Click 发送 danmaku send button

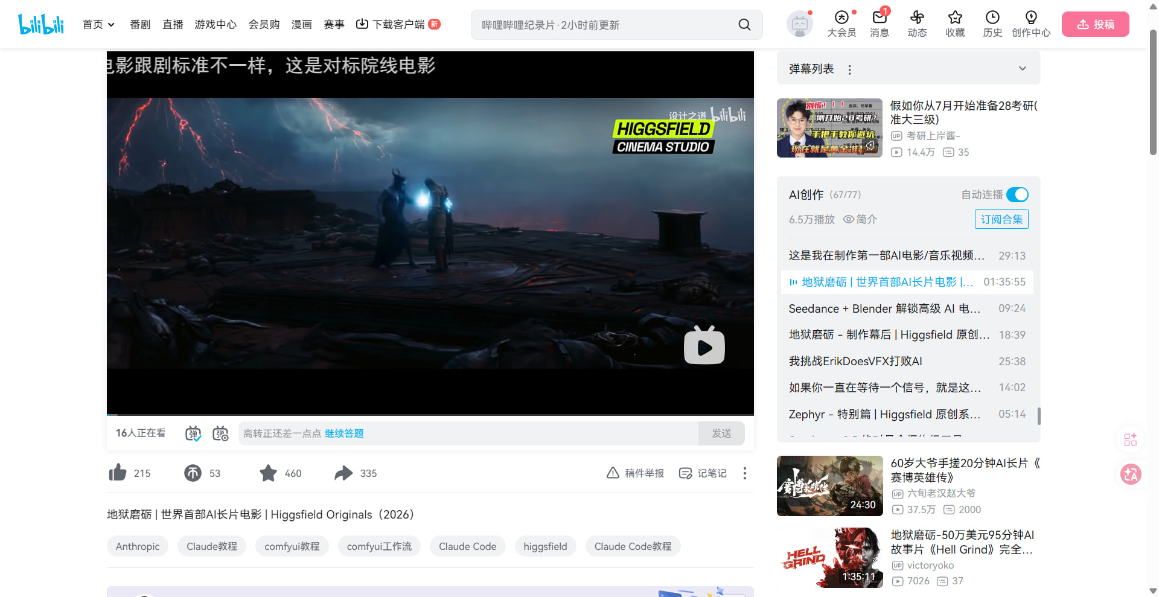pyautogui.click(x=721, y=433)
